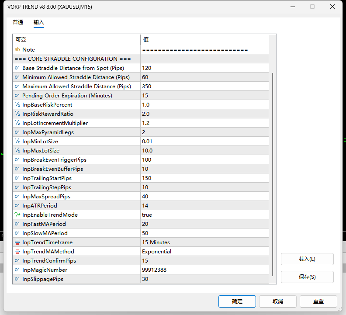Click integer icon beside InpMaxSpreadPips
The height and width of the screenshot is (315, 346).
[x=17, y=197]
